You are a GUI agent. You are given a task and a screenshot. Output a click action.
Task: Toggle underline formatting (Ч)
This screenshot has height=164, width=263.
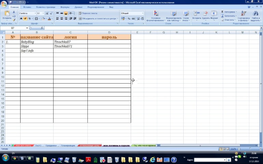29,19
